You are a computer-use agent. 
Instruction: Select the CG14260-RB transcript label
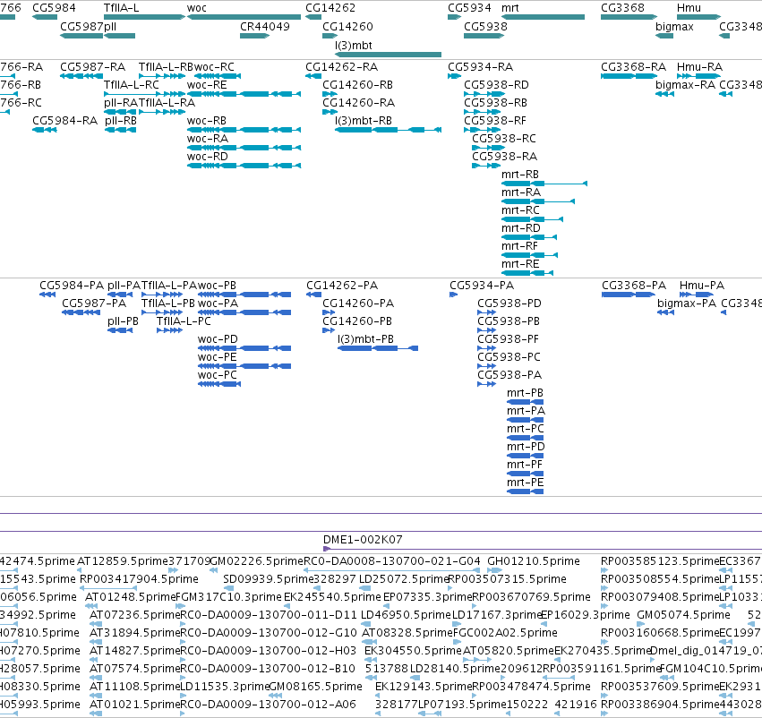click(357, 84)
